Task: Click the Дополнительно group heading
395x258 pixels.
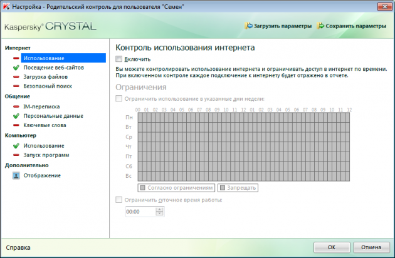Action: pyautogui.click(x=27, y=165)
